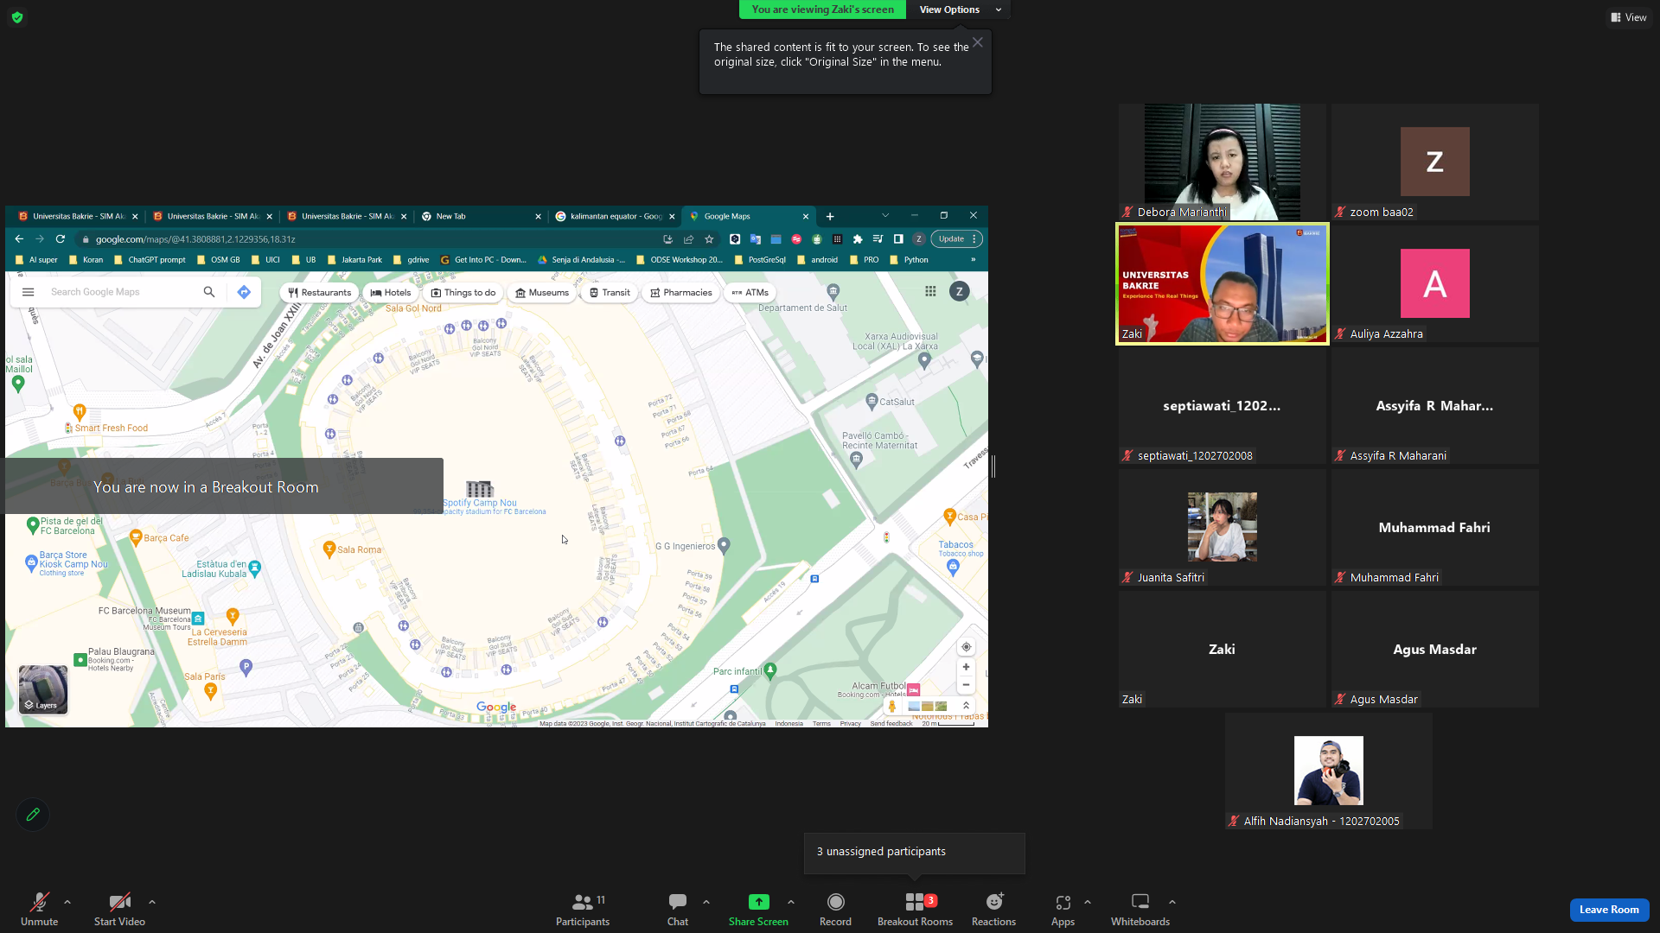This screenshot has height=933, width=1660.
Task: Bookmark this page with the star icon
Action: (x=709, y=239)
